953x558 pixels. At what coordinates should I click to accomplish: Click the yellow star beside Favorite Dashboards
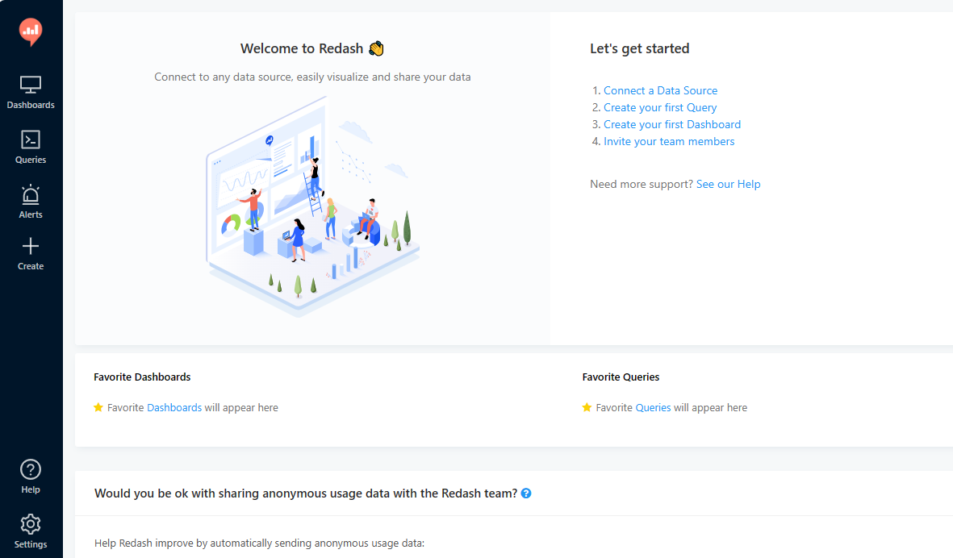pyautogui.click(x=98, y=407)
